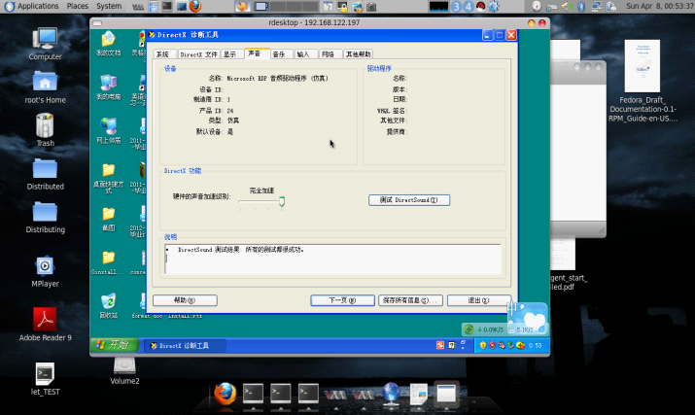Screen dimensions: 695x415
Task: Open the Distributed folder on desktop
Action: click(45, 169)
